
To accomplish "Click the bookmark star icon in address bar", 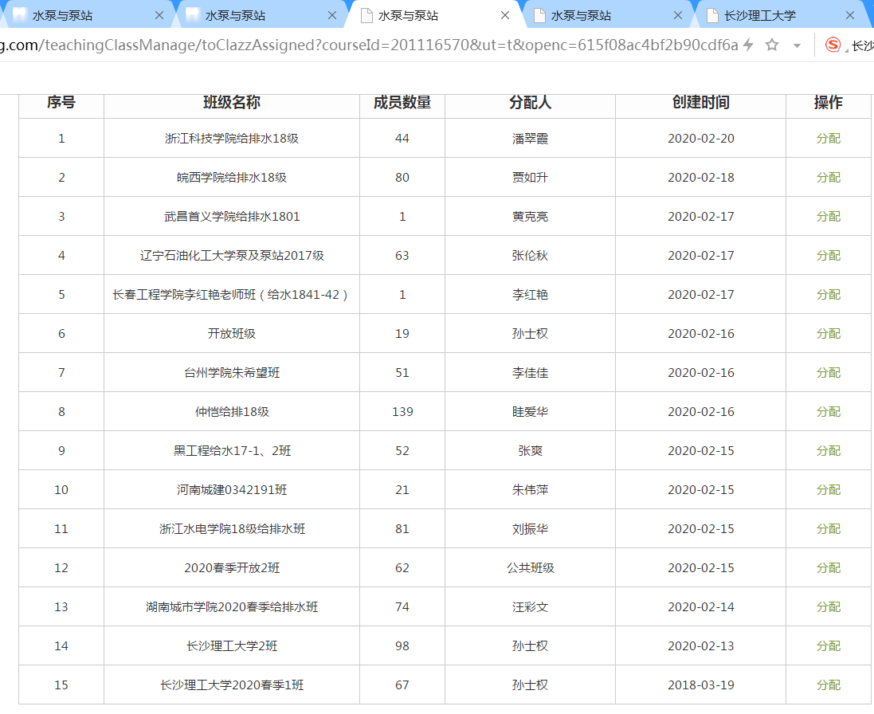I will pos(771,45).
